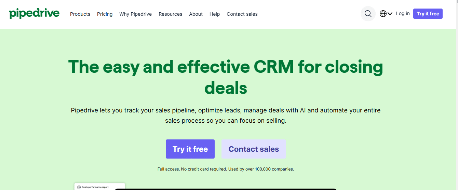Go to the Pricing page
This screenshot has width=458, height=190.
click(x=105, y=14)
